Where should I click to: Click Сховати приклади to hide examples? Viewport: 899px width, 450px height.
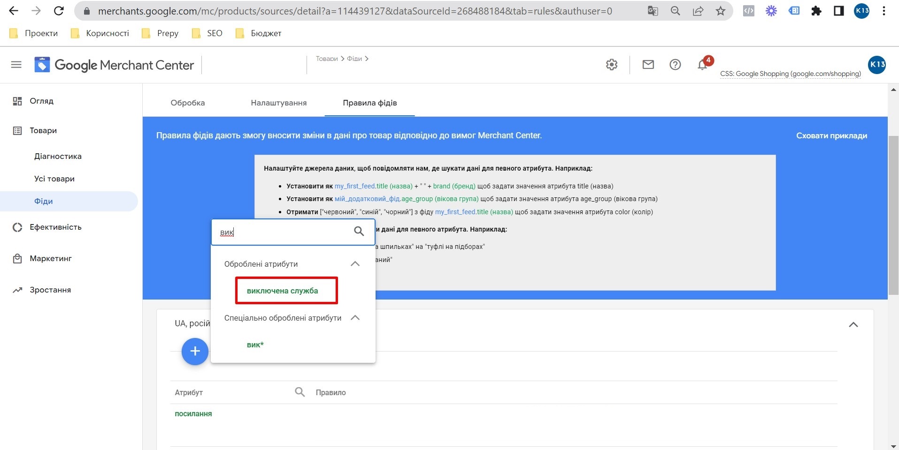[831, 135]
